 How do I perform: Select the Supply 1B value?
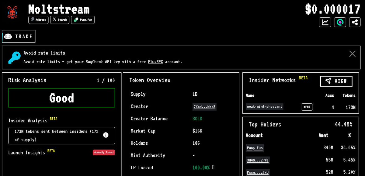195,94
